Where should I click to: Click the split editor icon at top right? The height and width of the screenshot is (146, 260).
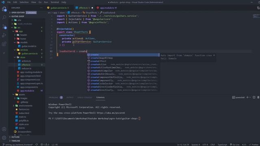click(x=258, y=8)
